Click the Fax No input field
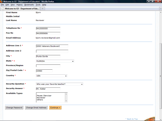 pos(48,33)
